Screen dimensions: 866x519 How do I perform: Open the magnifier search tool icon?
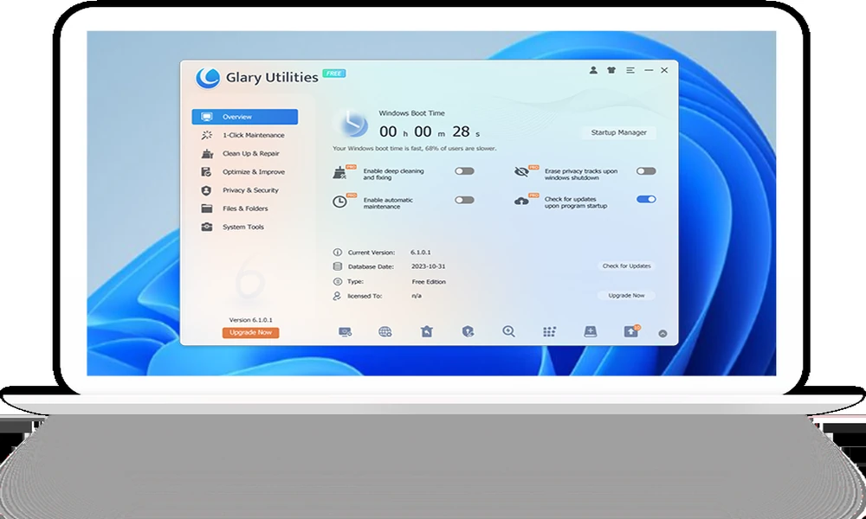pos(508,331)
